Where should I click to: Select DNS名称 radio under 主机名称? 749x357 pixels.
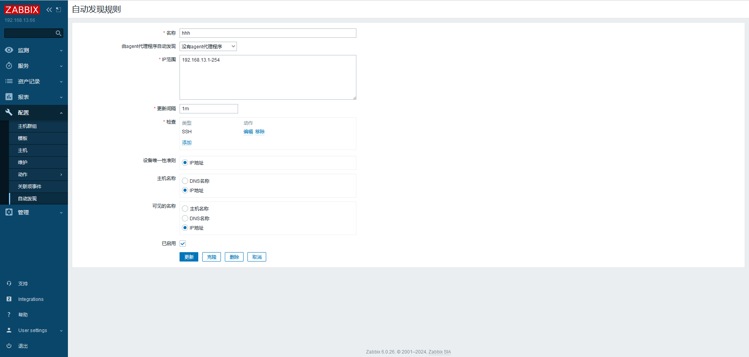[x=185, y=181]
